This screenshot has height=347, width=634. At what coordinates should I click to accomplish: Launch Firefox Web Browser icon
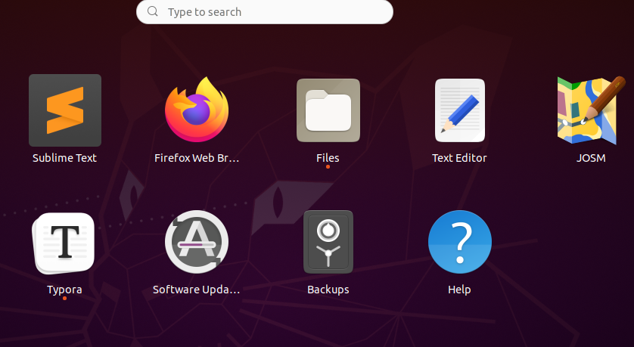(x=197, y=110)
